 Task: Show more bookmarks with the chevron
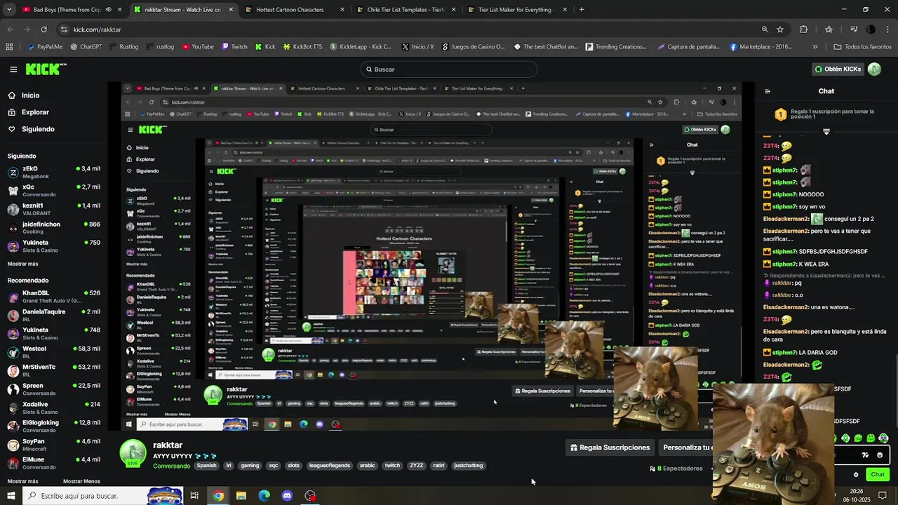pyautogui.click(x=815, y=47)
